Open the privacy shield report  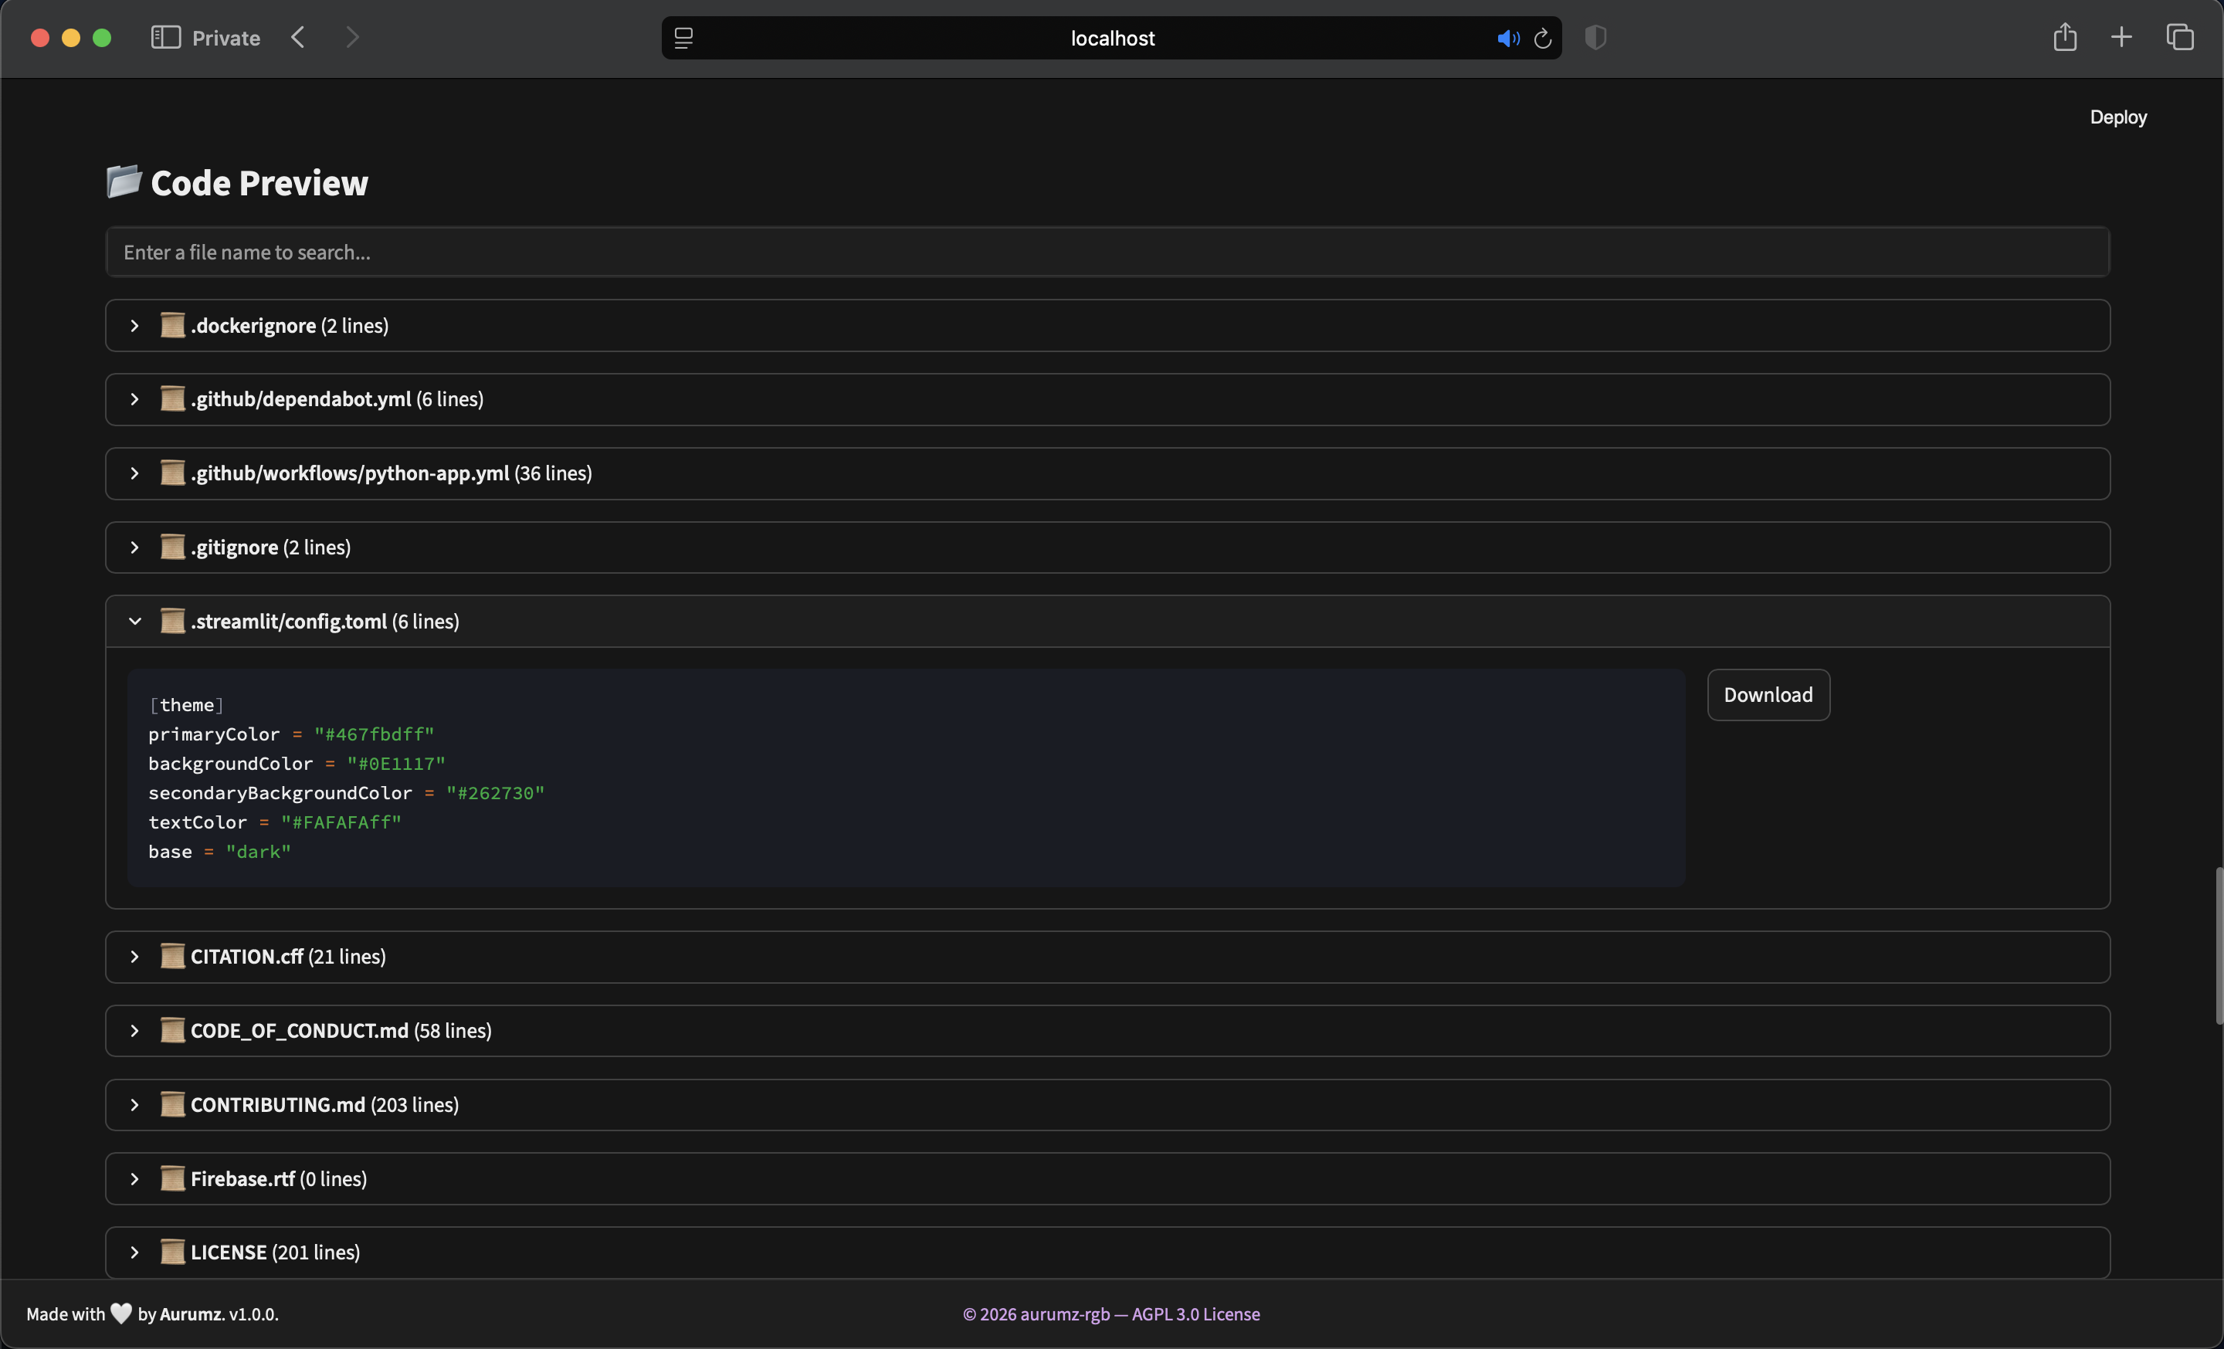[x=1595, y=37]
